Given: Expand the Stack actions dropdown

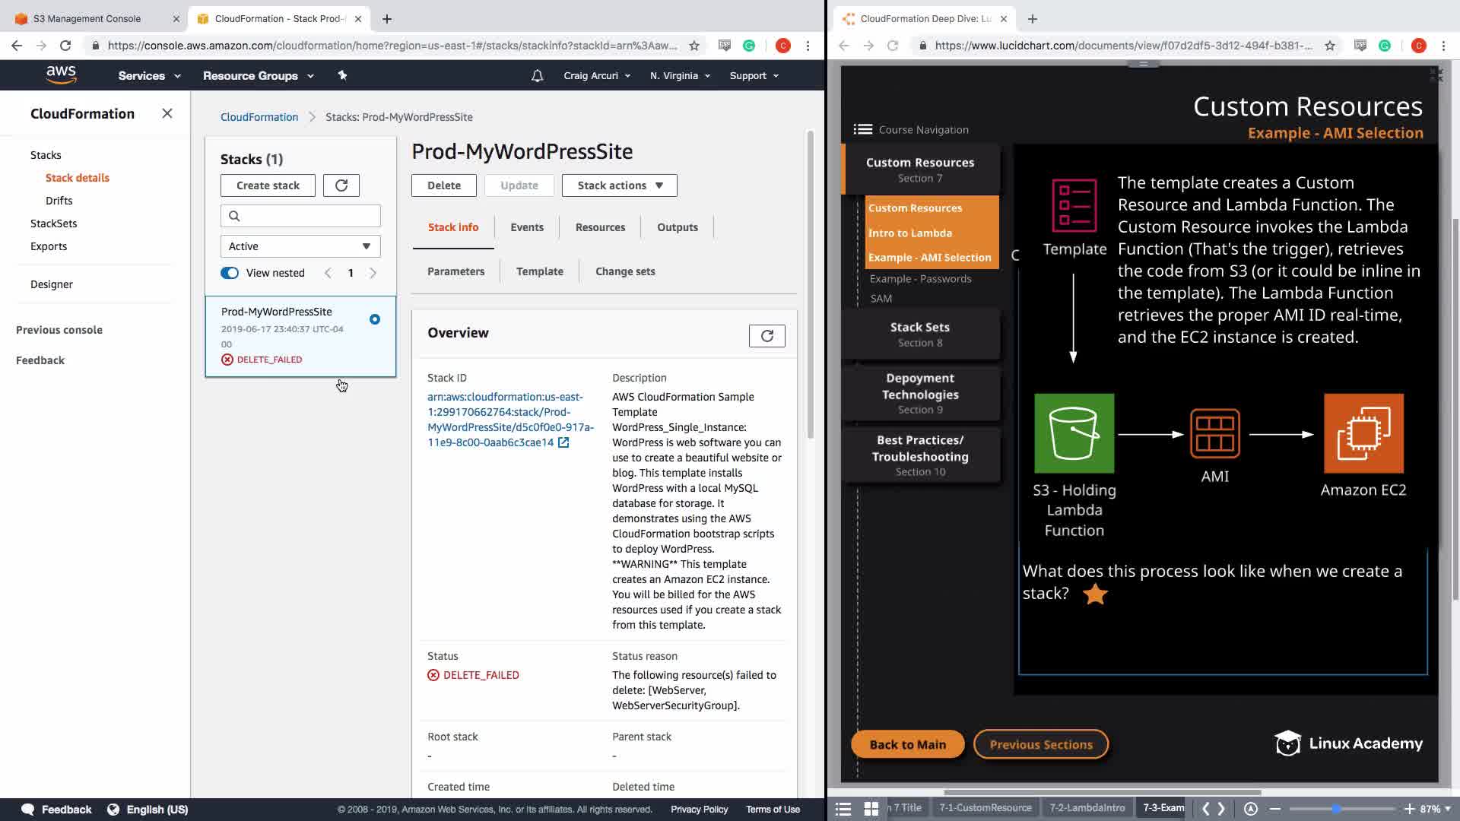Looking at the screenshot, I should click(x=619, y=185).
